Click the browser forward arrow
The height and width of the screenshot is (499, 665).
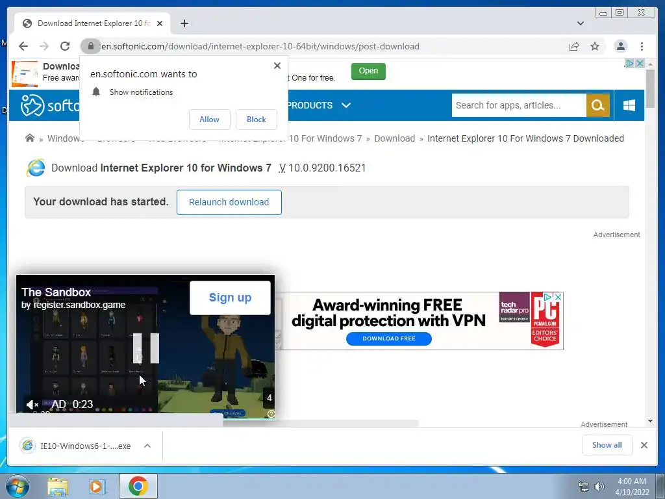coord(44,46)
